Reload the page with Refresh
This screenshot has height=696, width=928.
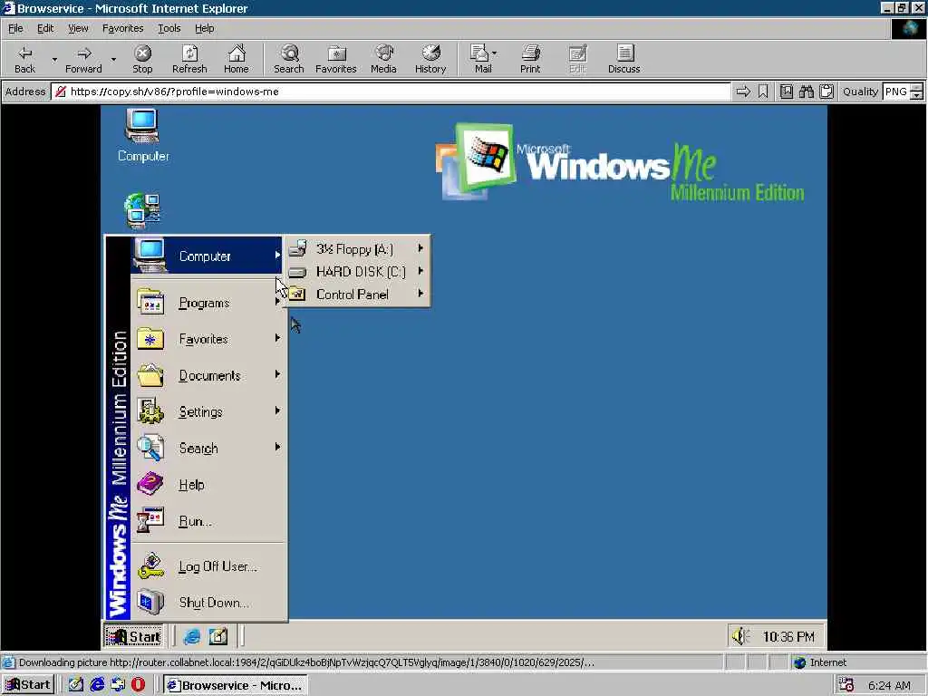point(189,59)
